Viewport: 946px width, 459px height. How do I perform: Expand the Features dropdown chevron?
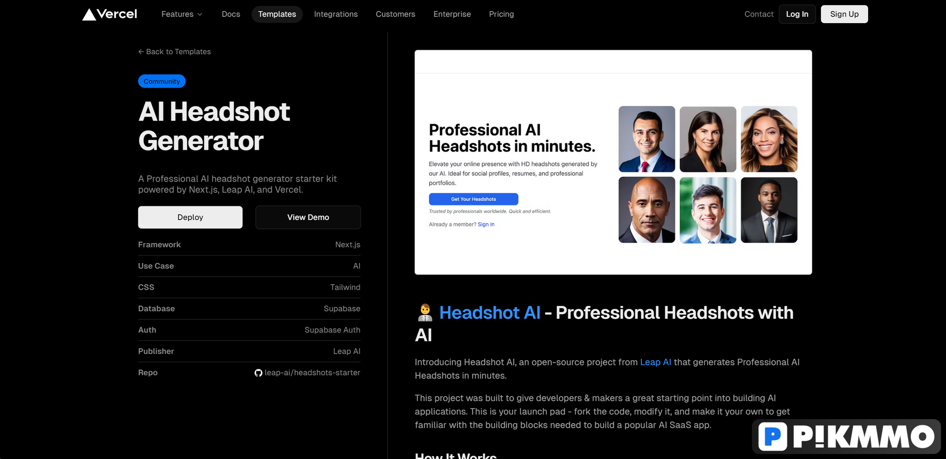tap(200, 14)
